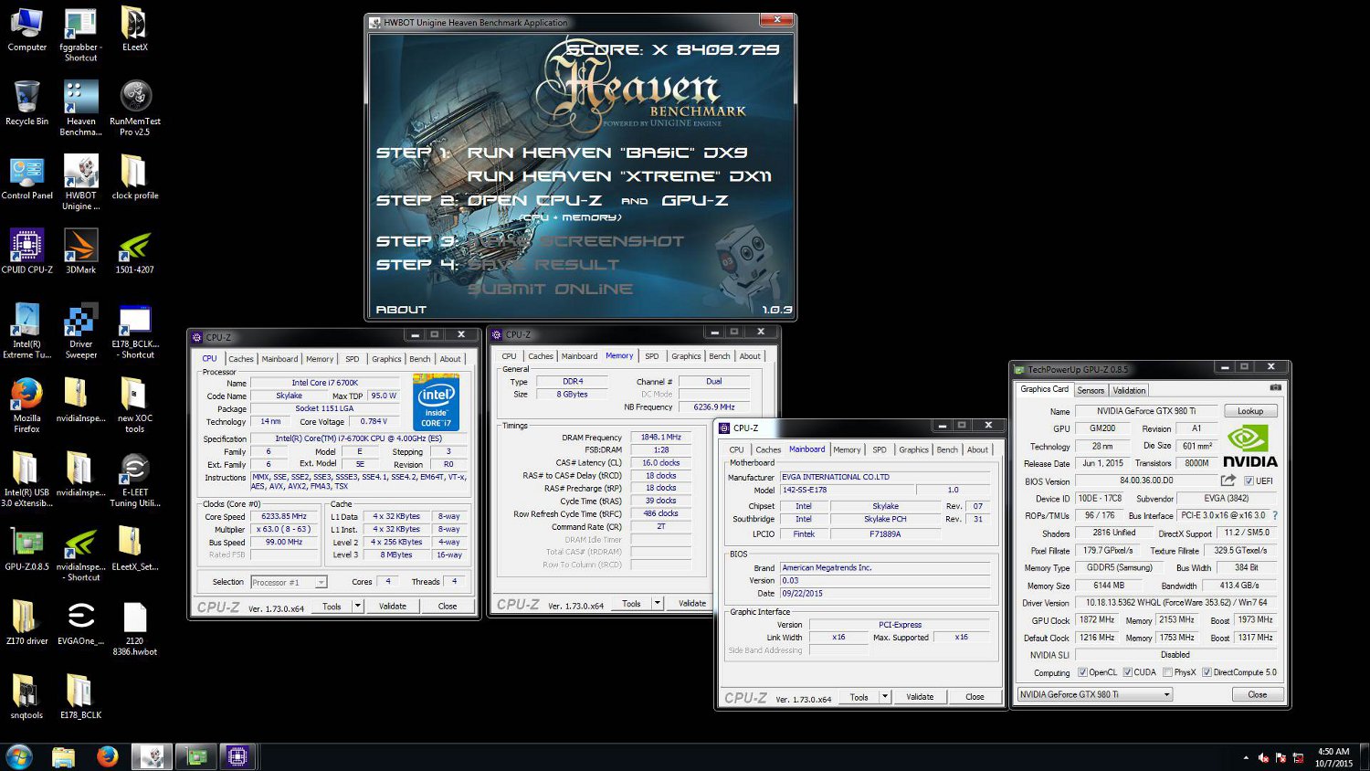This screenshot has height=771, width=1370.
Task: Expand Tools dropdown arrow in CPU-Z Mainboard window
Action: pos(884,697)
